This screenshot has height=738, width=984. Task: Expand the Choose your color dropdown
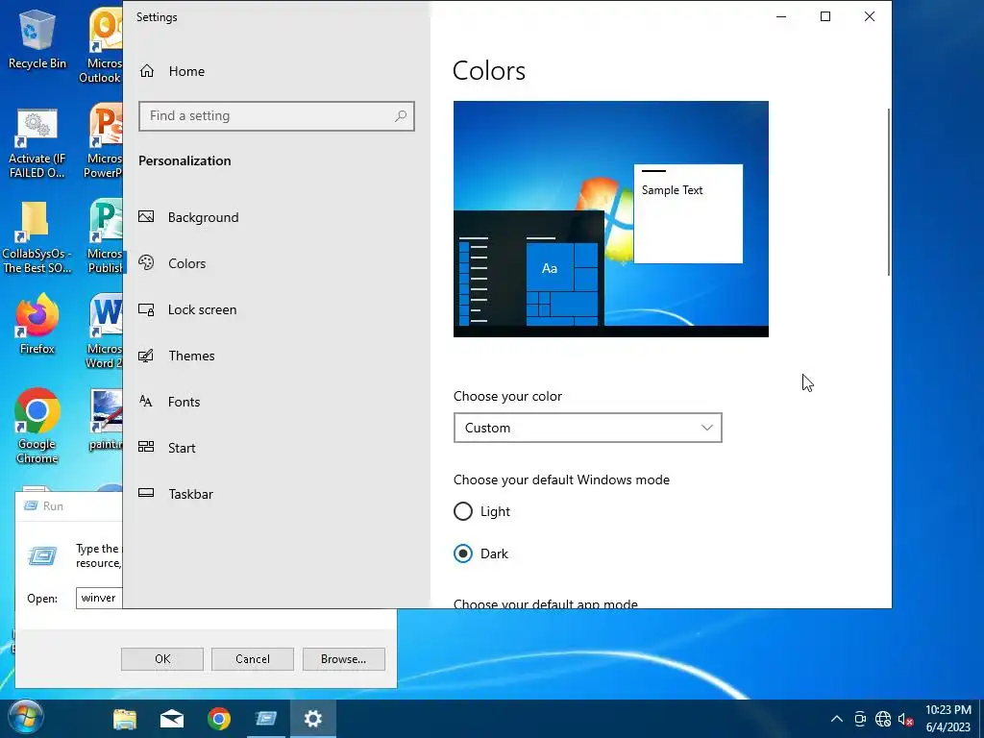(587, 428)
